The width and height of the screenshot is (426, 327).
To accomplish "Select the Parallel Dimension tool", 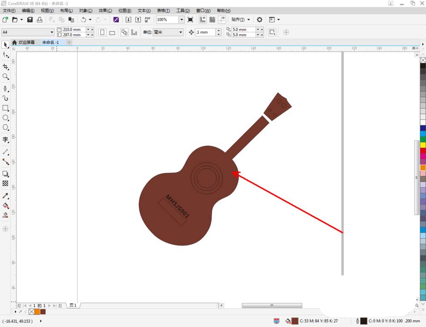I will click(6, 152).
